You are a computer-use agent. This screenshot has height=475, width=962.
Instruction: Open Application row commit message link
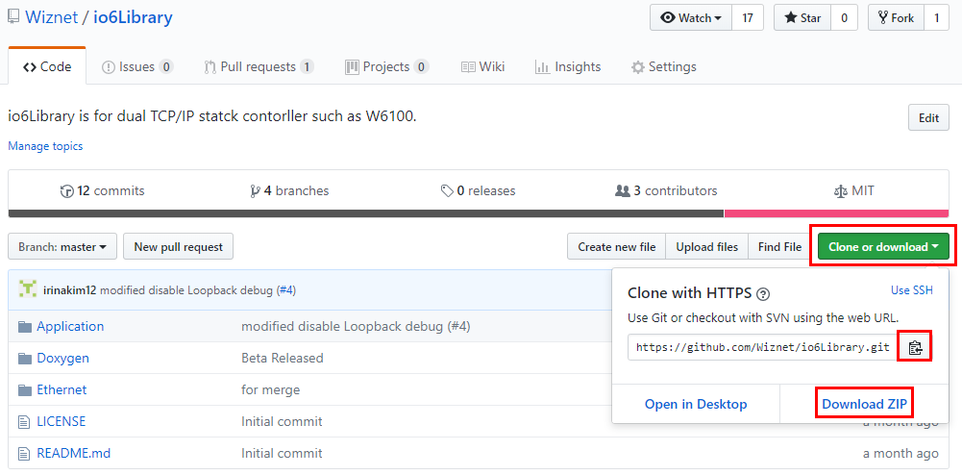(x=356, y=327)
